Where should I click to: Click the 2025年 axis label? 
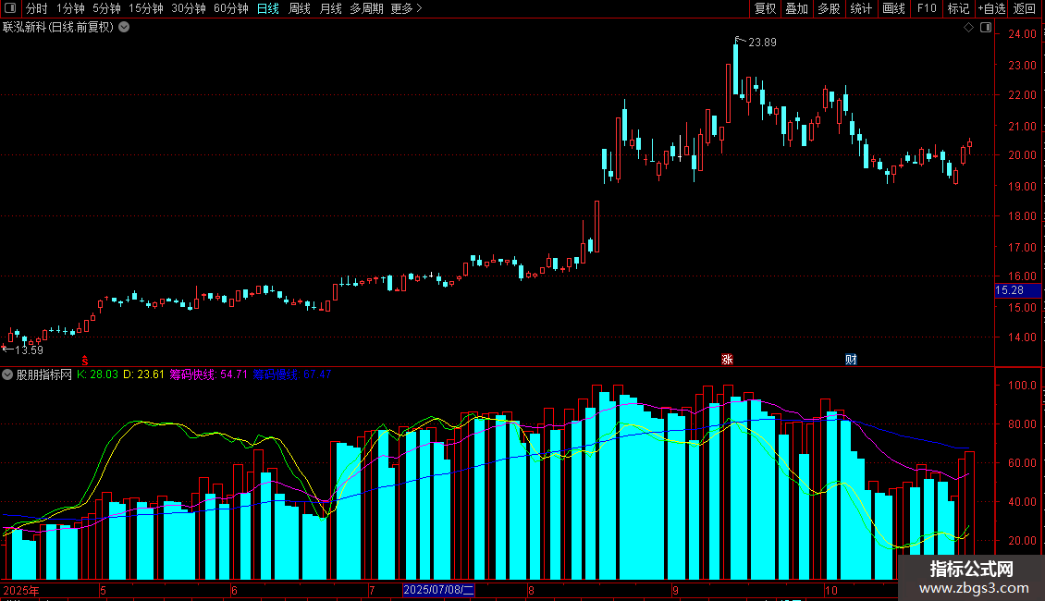click(21, 590)
